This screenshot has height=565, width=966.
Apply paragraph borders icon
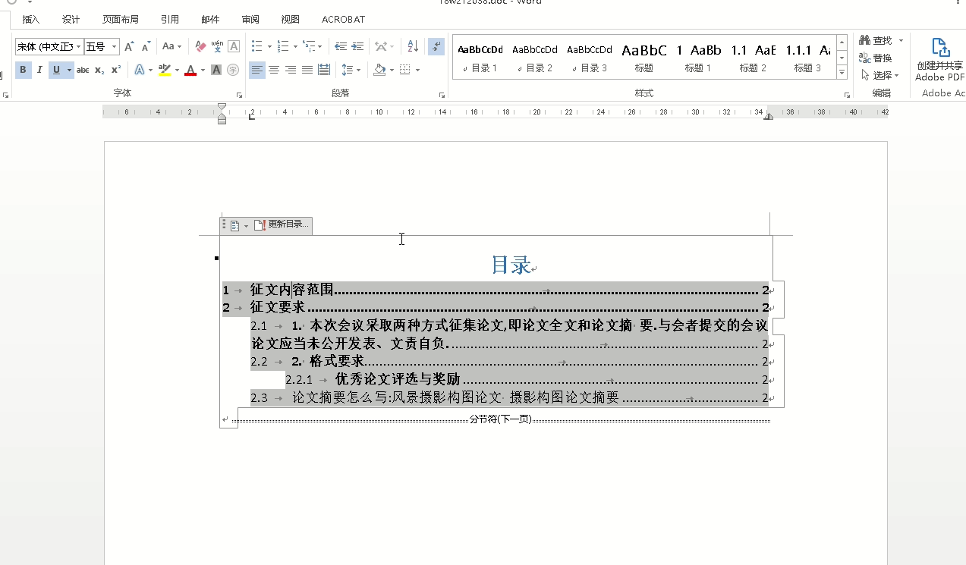[405, 70]
